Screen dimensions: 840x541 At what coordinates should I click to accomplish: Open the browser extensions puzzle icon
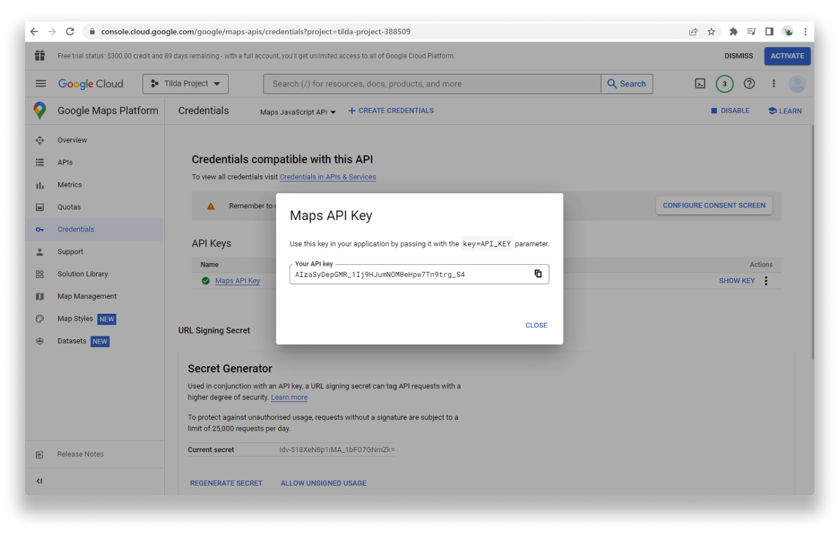point(733,32)
